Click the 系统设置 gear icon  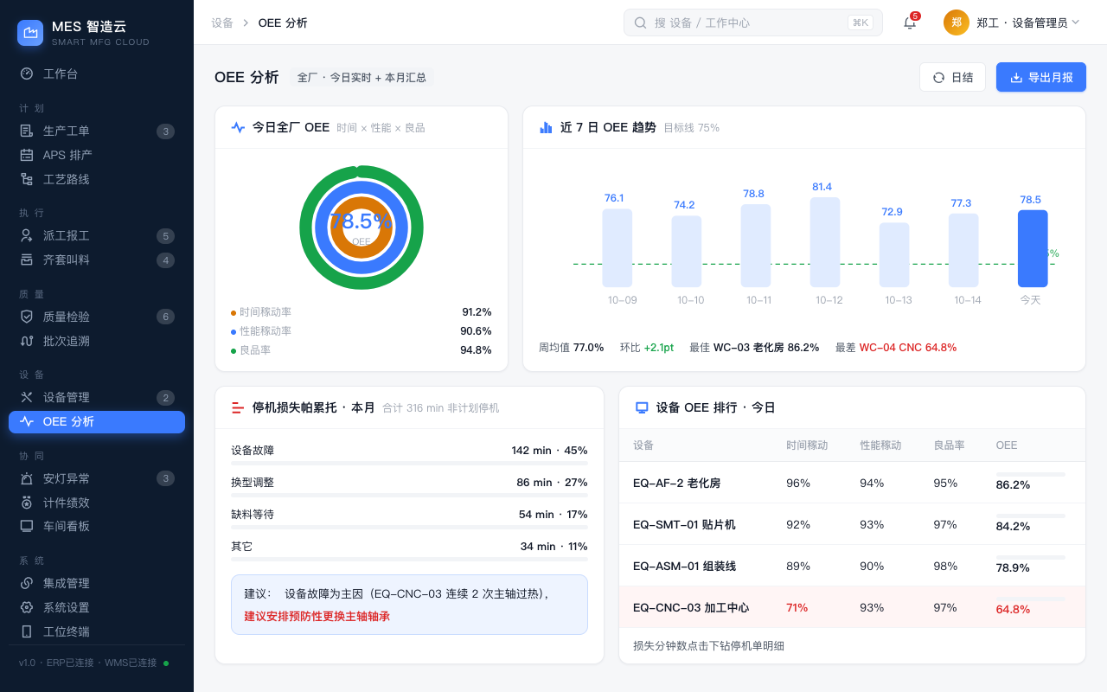click(27, 607)
